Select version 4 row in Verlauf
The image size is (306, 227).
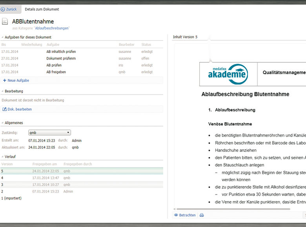tap(82, 178)
